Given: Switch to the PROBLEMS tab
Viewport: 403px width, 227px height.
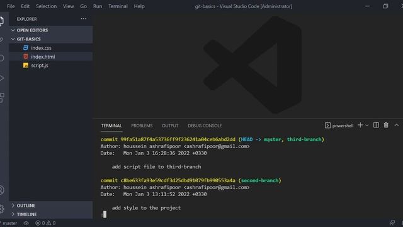Looking at the screenshot, I should pos(142,125).
